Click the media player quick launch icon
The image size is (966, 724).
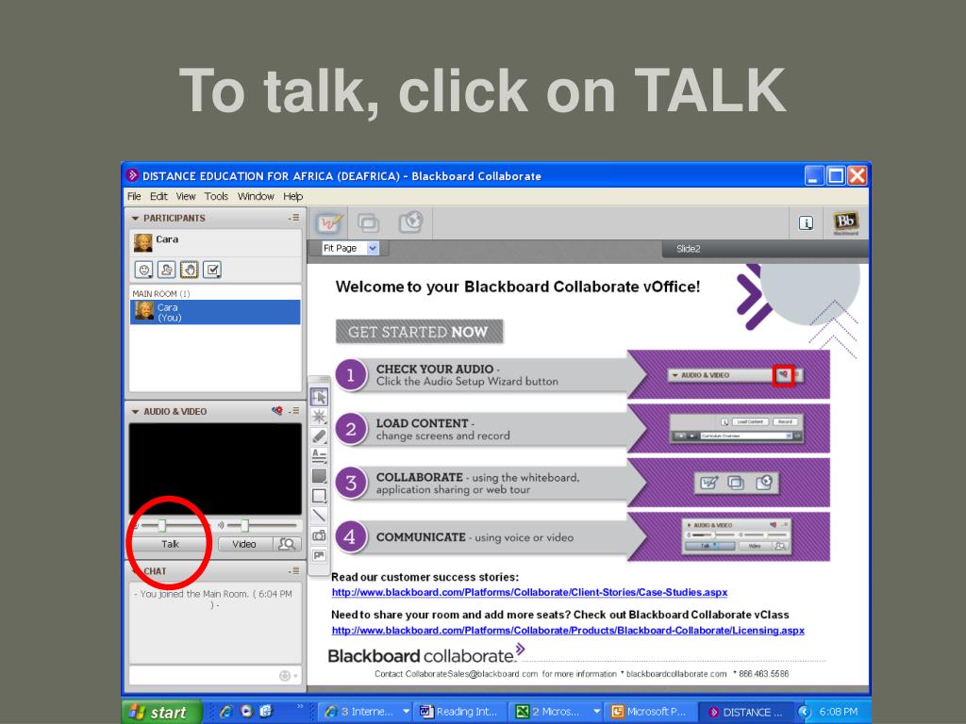pyautogui.click(x=246, y=711)
